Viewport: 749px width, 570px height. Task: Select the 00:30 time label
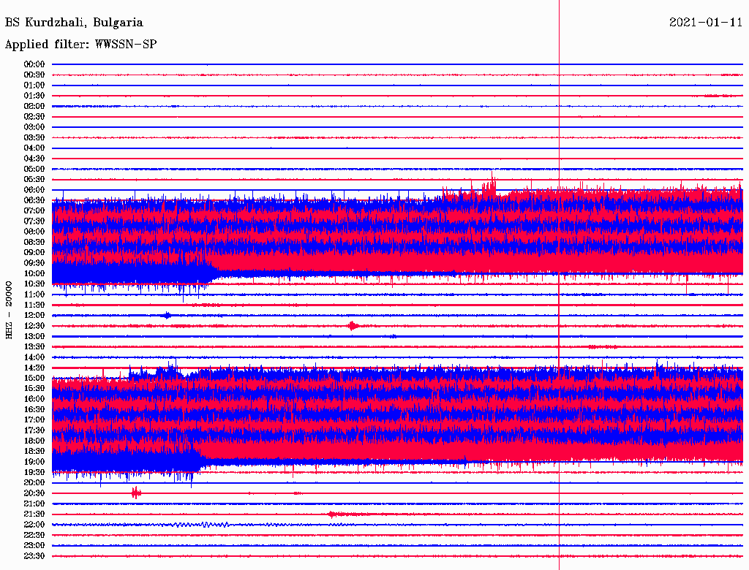tap(34, 75)
